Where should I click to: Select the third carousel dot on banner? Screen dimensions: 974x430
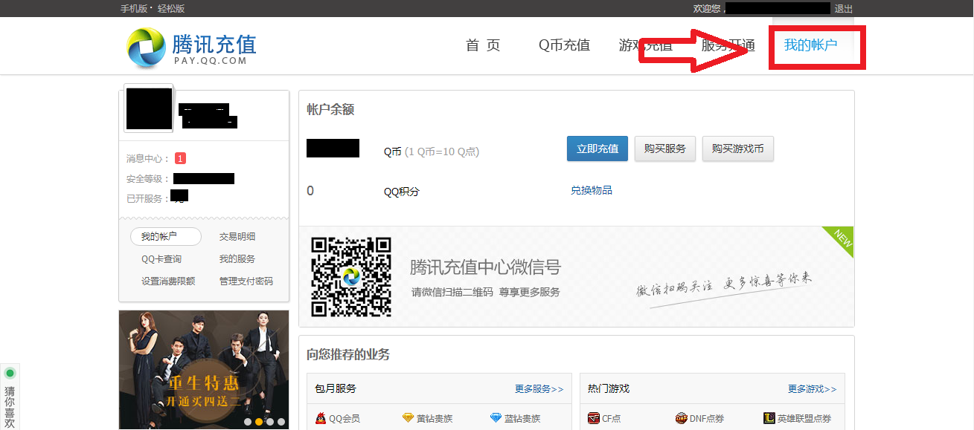coord(270,422)
